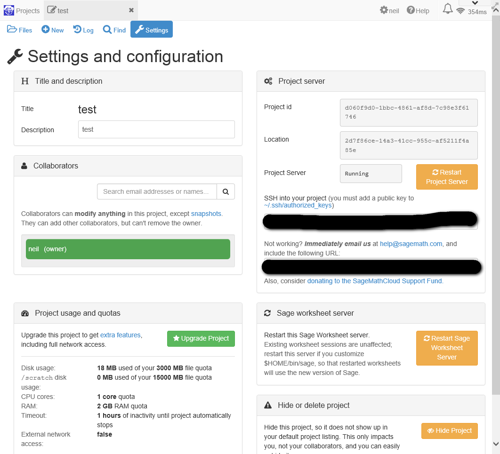Open the Files tab
The image size is (500, 454).
pos(20,30)
